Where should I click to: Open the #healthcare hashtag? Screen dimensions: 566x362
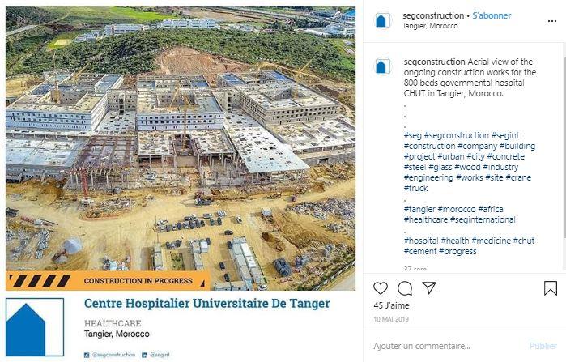[x=426, y=219]
